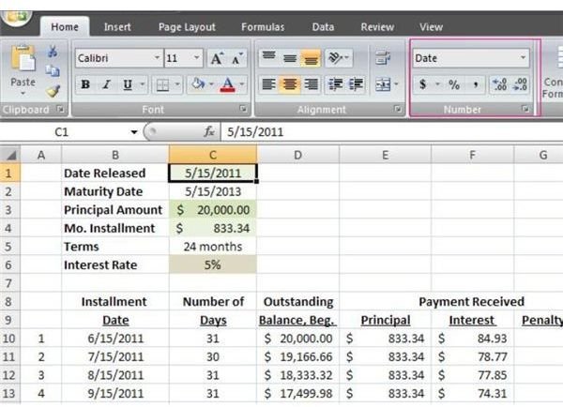This screenshot has height=407, width=563.
Task: Toggle Italic formatting
Action: tap(106, 84)
